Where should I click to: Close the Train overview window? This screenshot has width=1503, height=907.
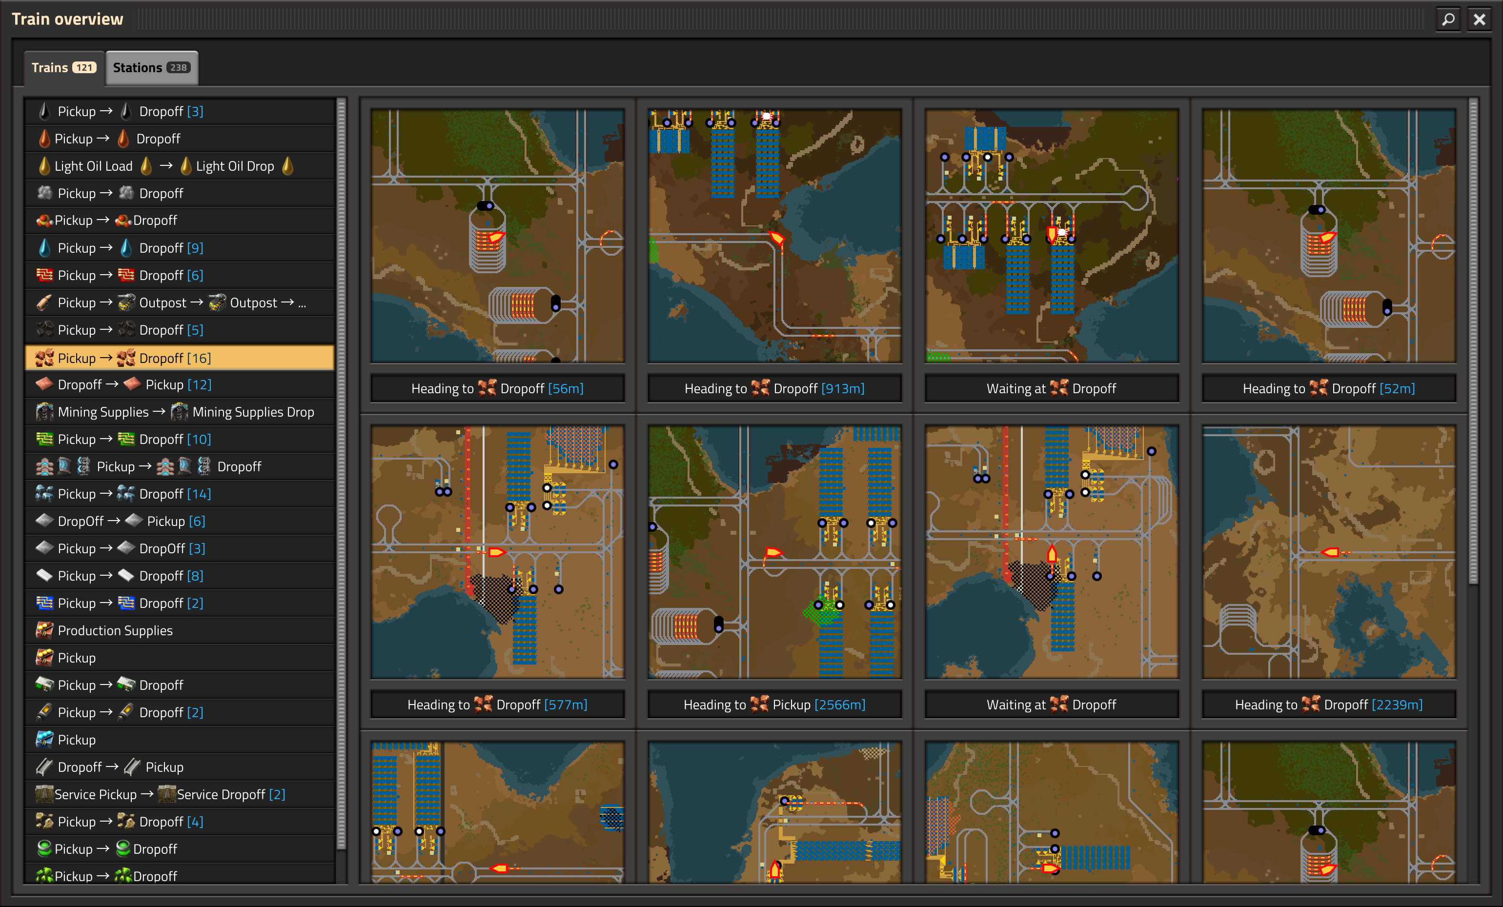[x=1479, y=19]
